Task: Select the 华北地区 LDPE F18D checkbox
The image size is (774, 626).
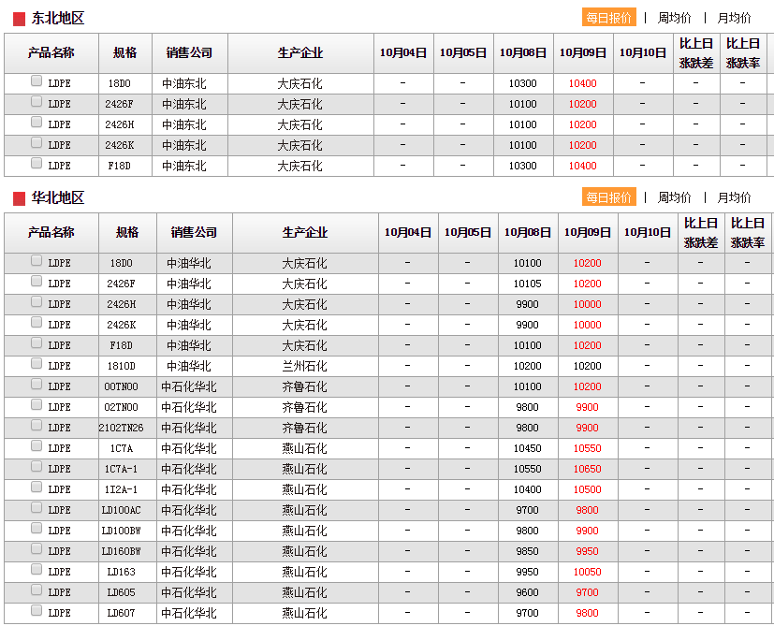Action: tap(37, 342)
